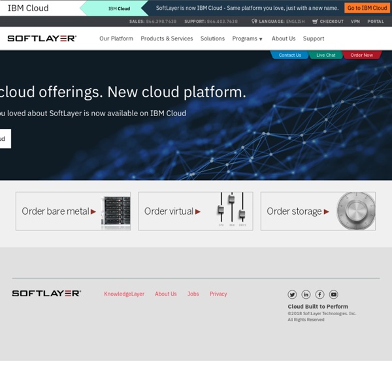Click the vault dial storage image
This screenshot has width=392, height=383.
click(356, 211)
